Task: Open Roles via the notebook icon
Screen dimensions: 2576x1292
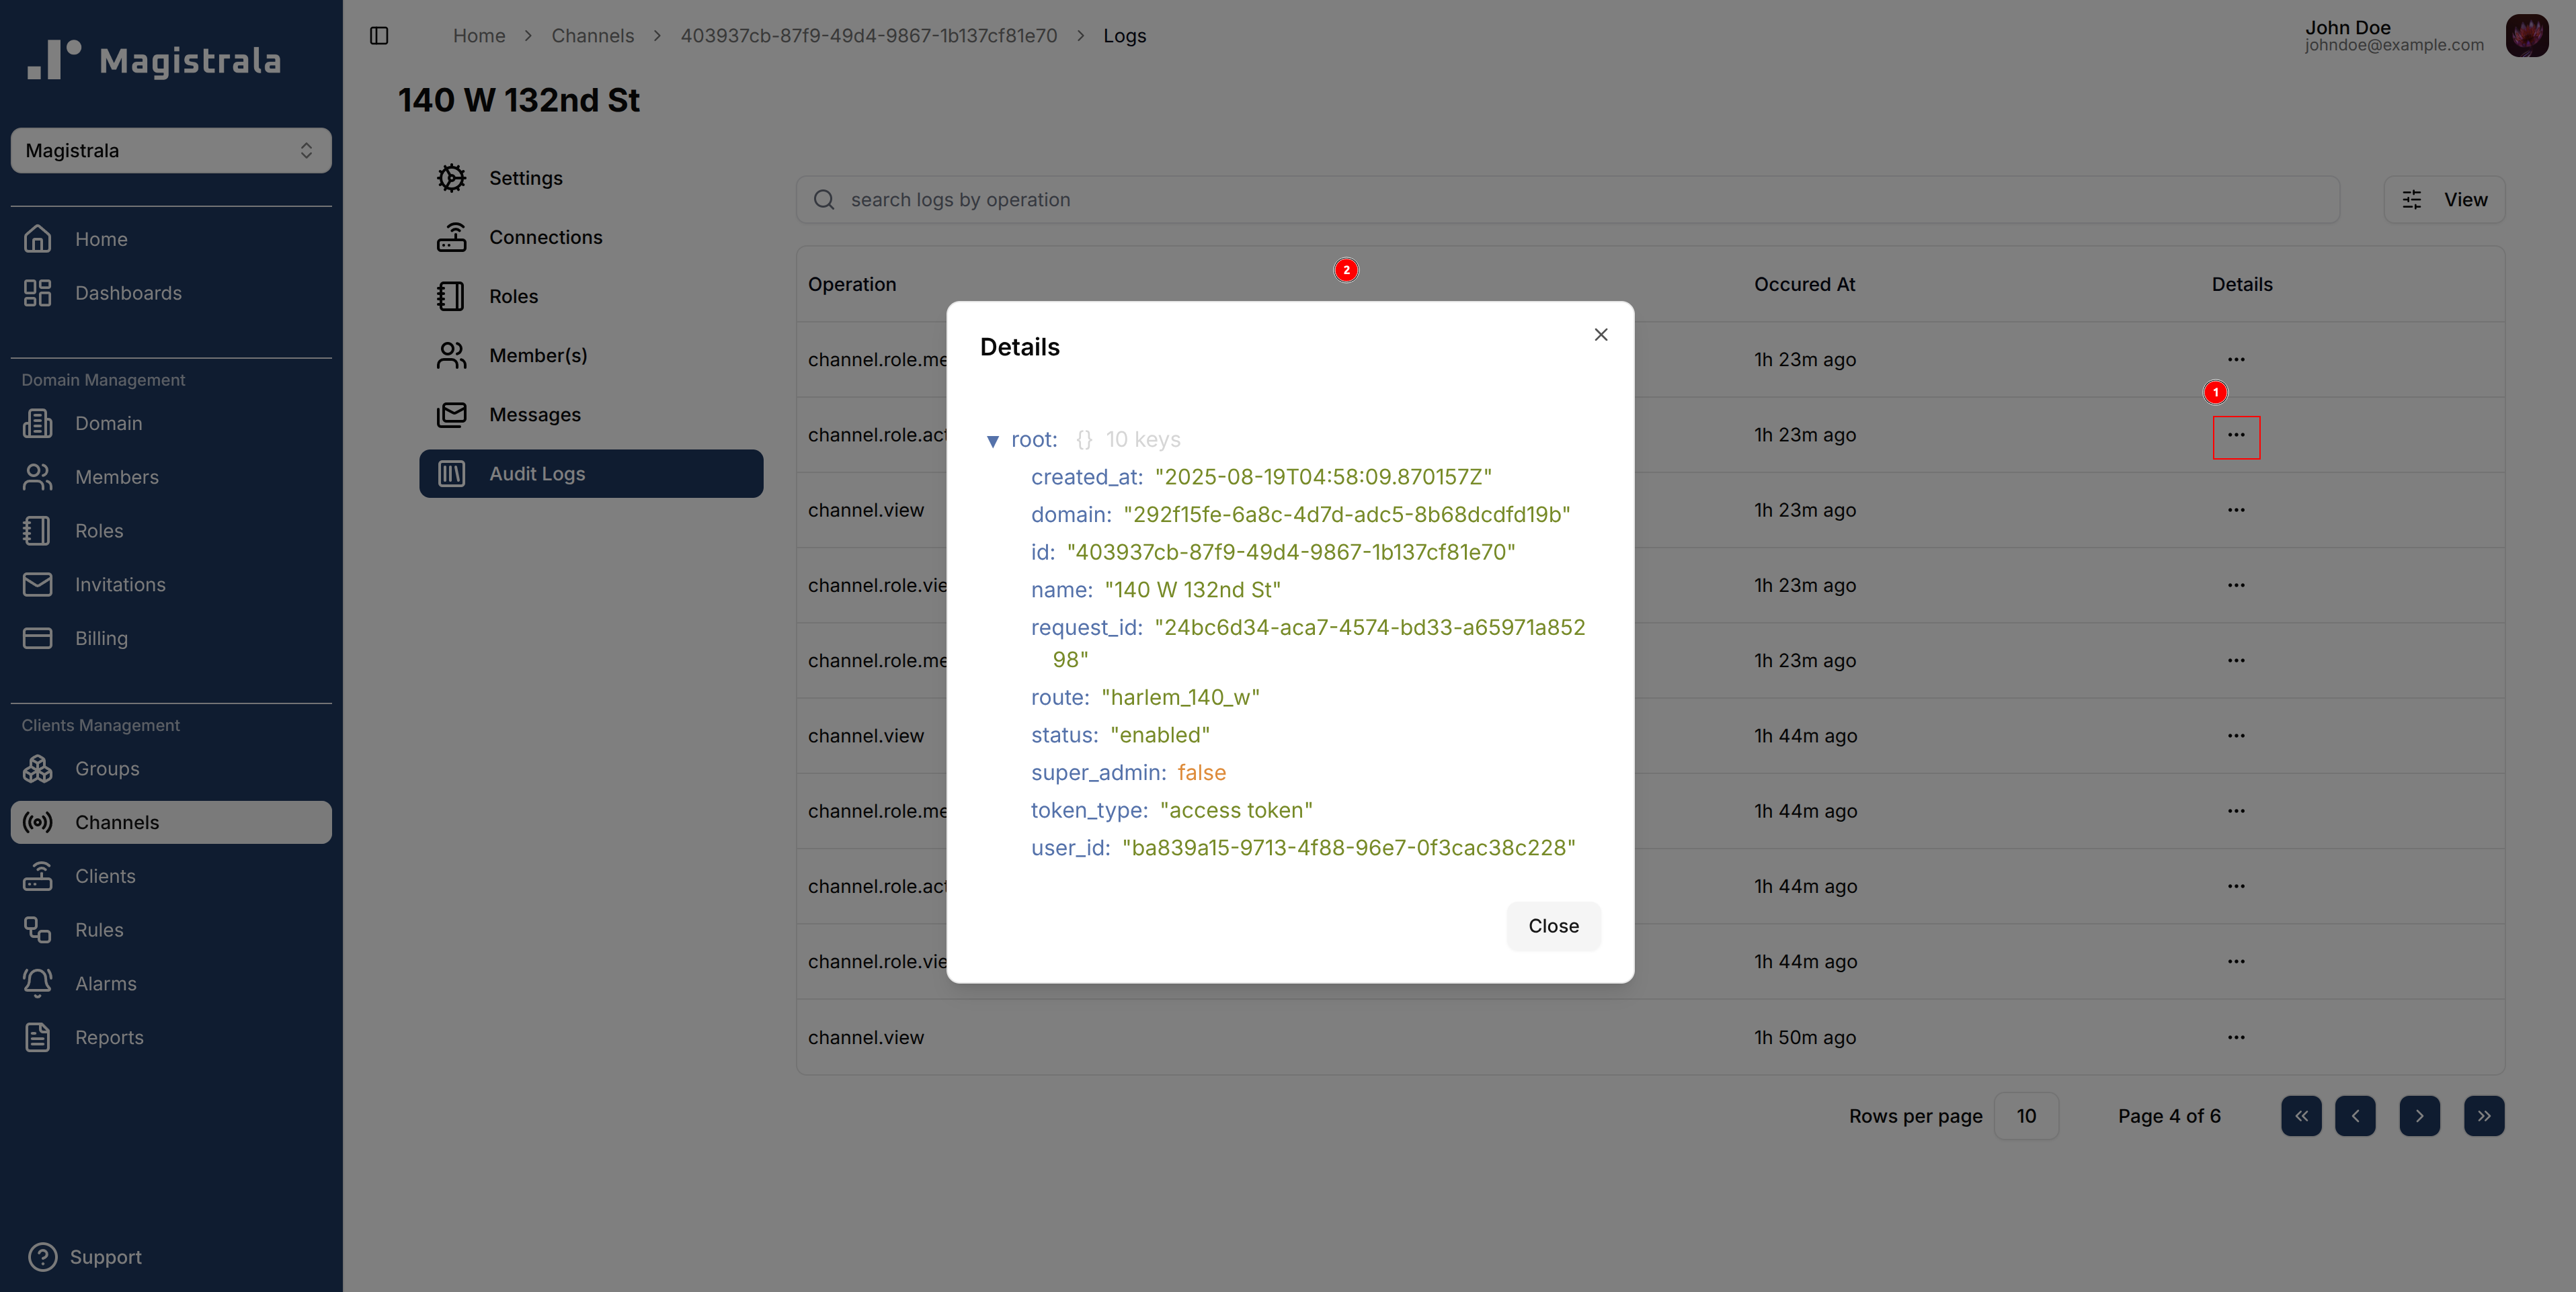Action: [x=452, y=296]
